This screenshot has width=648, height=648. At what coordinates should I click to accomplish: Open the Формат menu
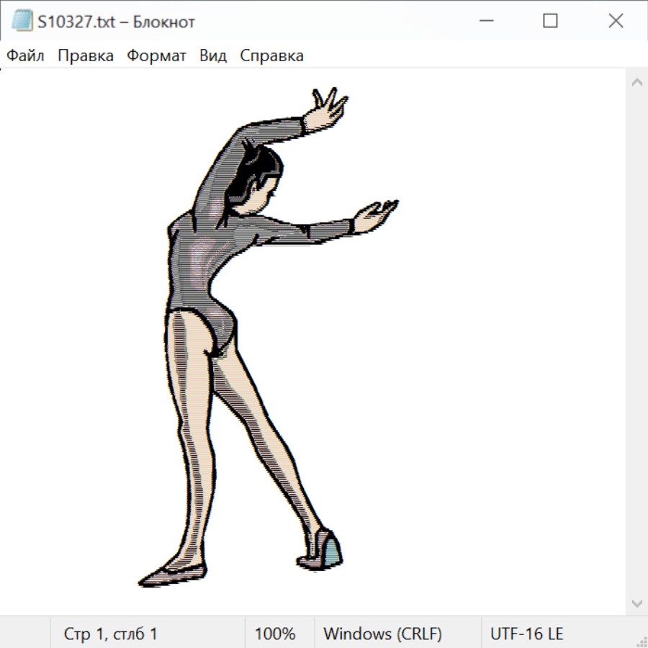pos(156,55)
